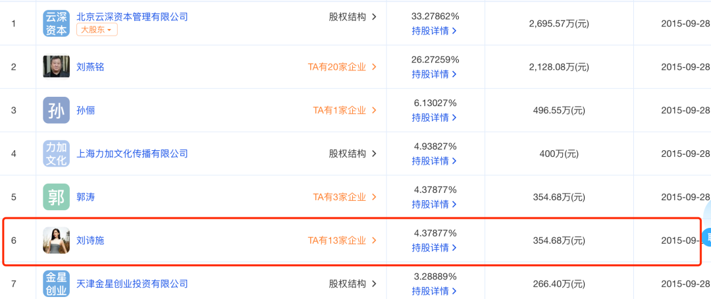Open 刘燕铭 shareholder page
Image resolution: width=711 pixels, height=299 pixels.
click(x=90, y=67)
